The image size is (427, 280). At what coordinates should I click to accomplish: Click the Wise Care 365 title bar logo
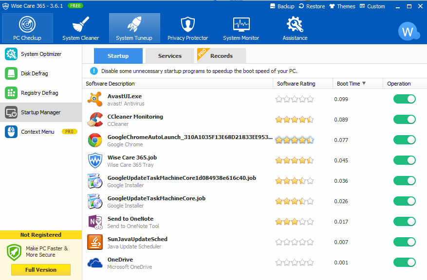(x=5, y=6)
